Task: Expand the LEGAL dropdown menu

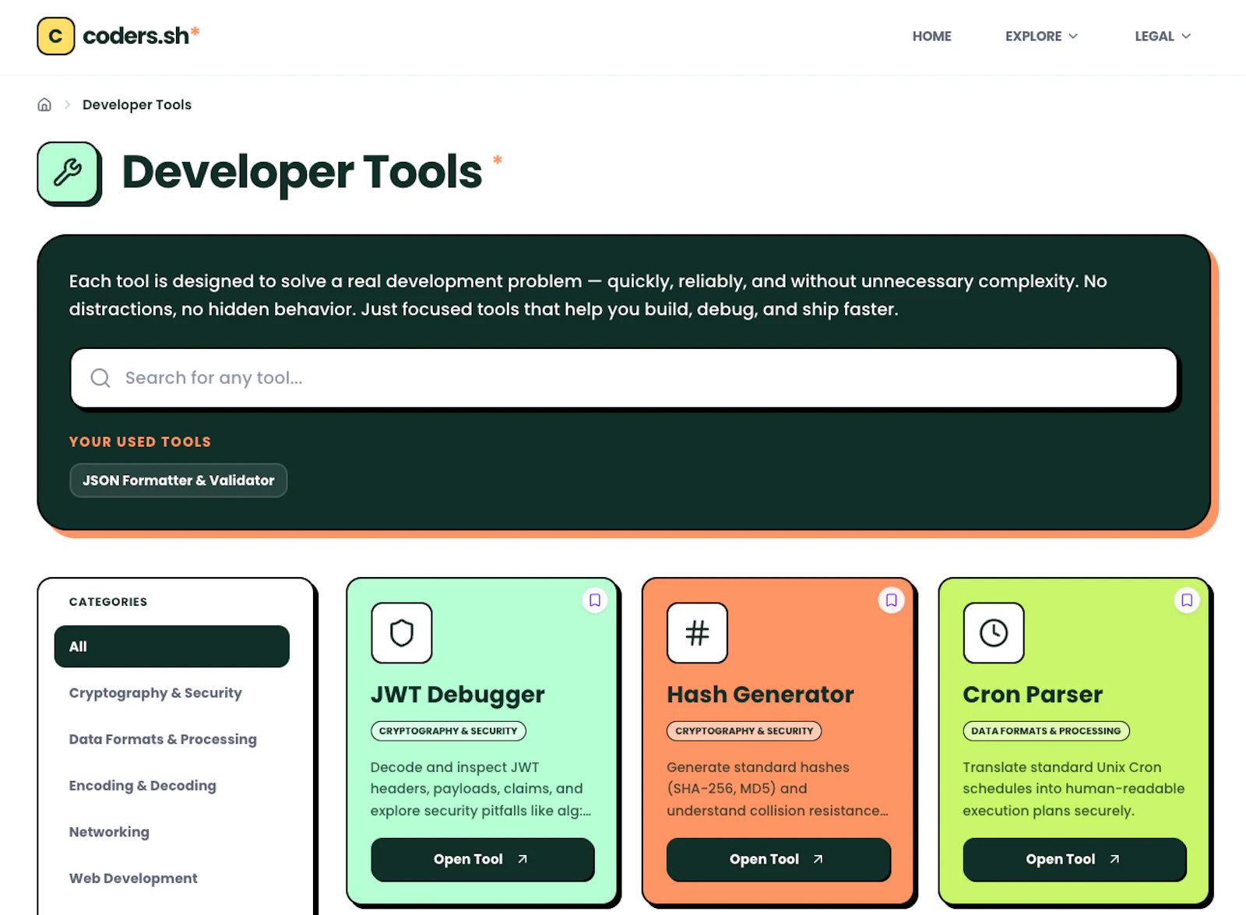Action: pos(1163,36)
